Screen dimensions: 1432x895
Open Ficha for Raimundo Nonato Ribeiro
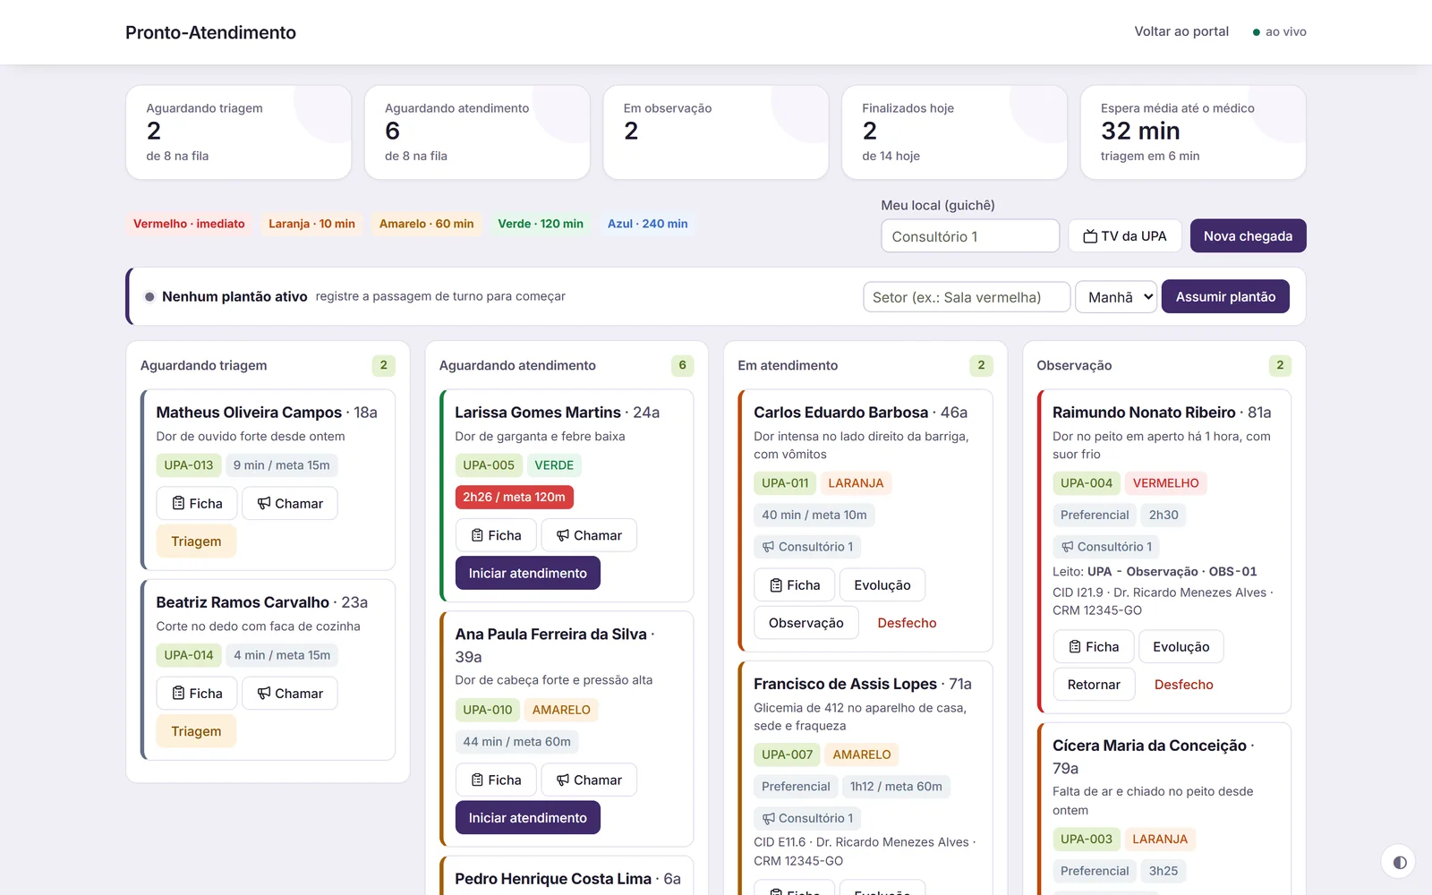pos(1094,647)
